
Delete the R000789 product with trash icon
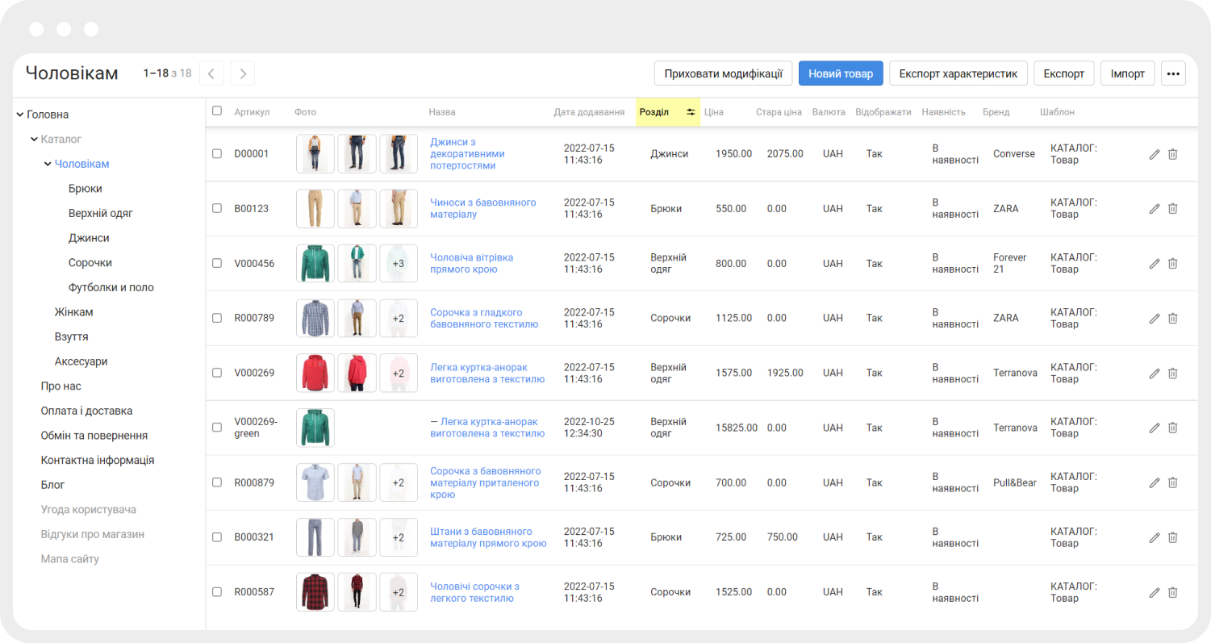(x=1173, y=319)
